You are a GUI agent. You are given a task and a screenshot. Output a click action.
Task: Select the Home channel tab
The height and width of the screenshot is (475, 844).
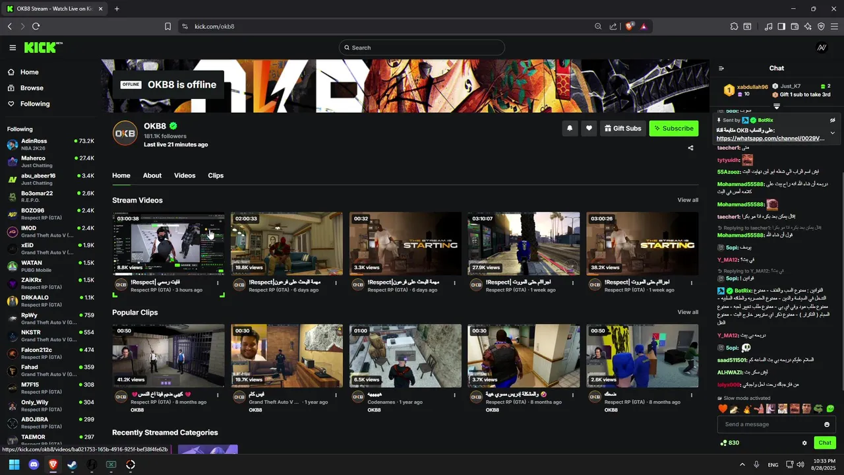point(121,175)
